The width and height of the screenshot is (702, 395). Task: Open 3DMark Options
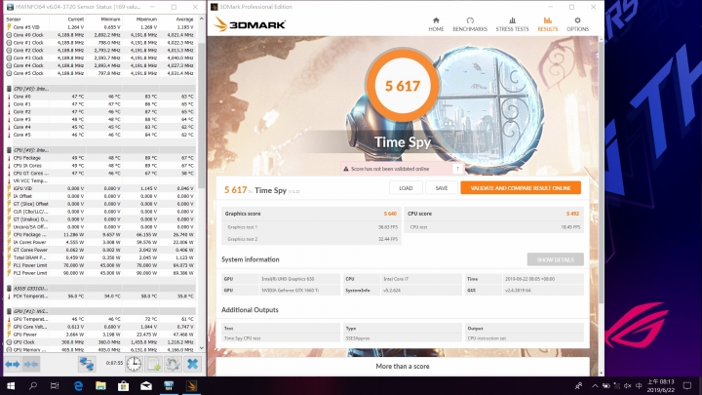pos(577,24)
